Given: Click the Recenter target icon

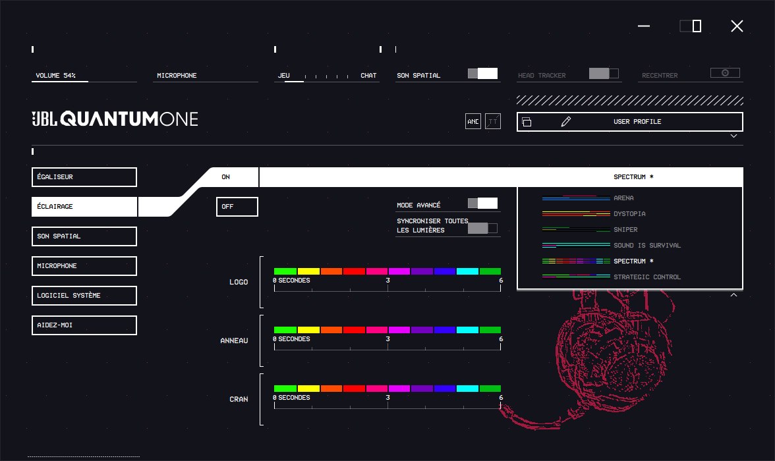Looking at the screenshot, I should coord(725,72).
